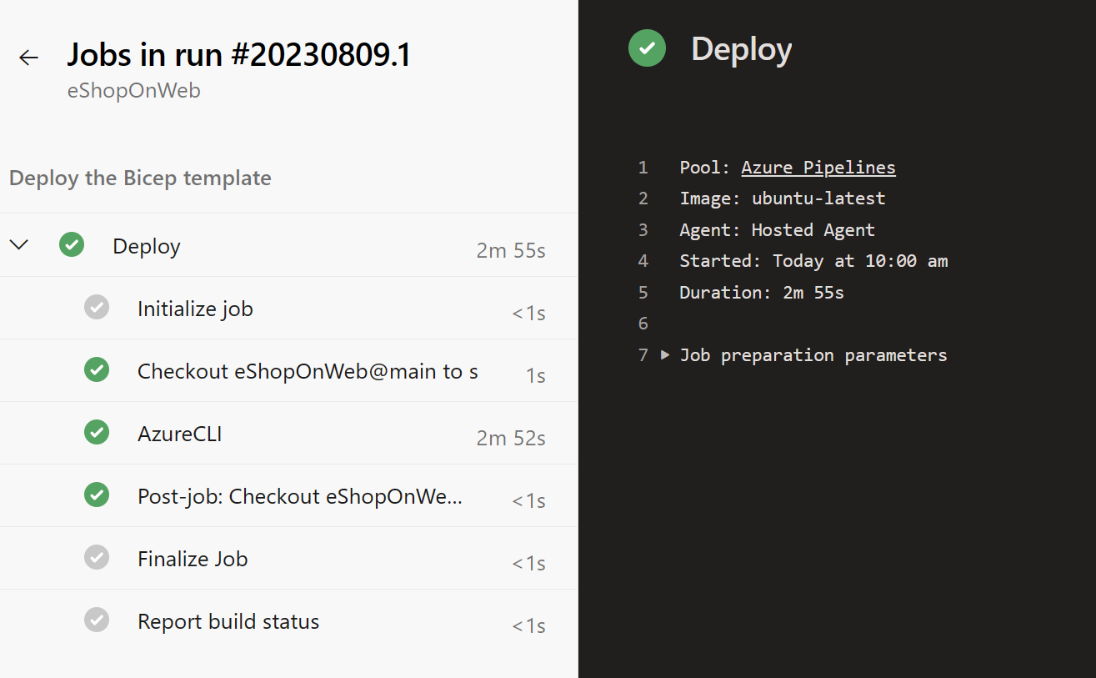
Task: Click the Agent: Hosted Agent log line
Action: [778, 230]
